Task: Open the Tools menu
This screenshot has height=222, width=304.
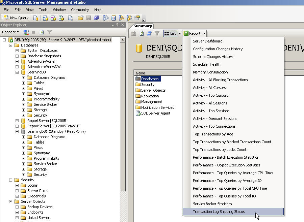Action: pos(43,10)
